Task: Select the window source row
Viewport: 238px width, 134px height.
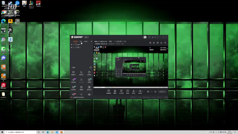Action: (82, 47)
